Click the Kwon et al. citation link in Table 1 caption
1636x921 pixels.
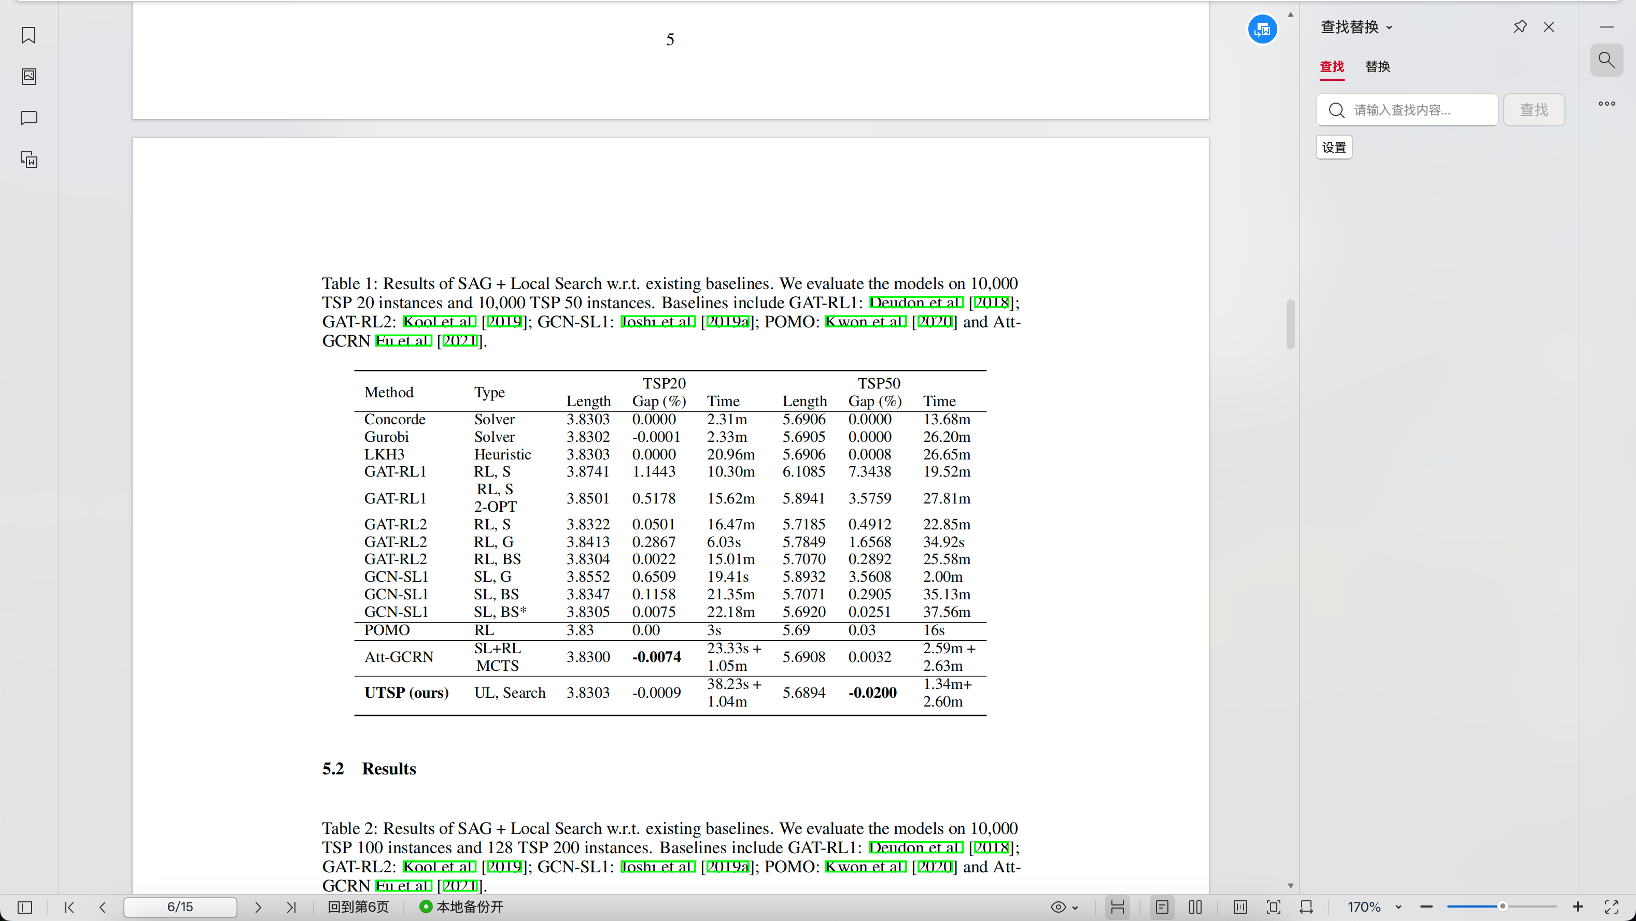pyautogui.click(x=865, y=322)
